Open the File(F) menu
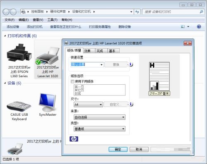This screenshot has height=164, width=207. click(10, 20)
